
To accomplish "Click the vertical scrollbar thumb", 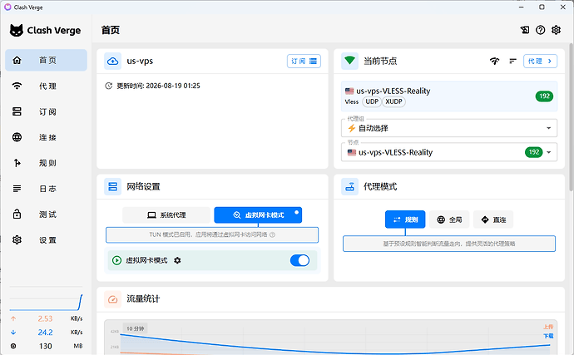I will point(571,117).
